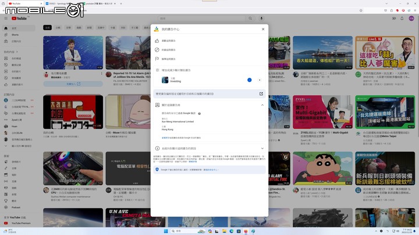Click the report-this-ad flag icon
Viewport: 419px width, 235px height.
(x=157, y=59)
